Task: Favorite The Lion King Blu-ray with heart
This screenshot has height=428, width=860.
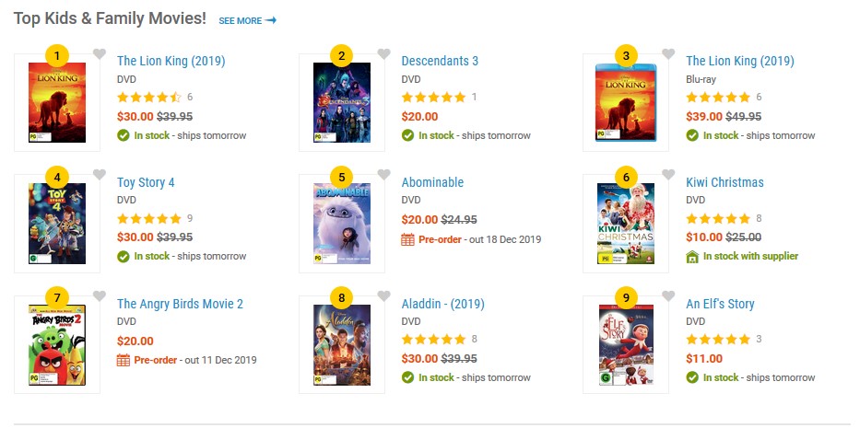Action: 668,53
